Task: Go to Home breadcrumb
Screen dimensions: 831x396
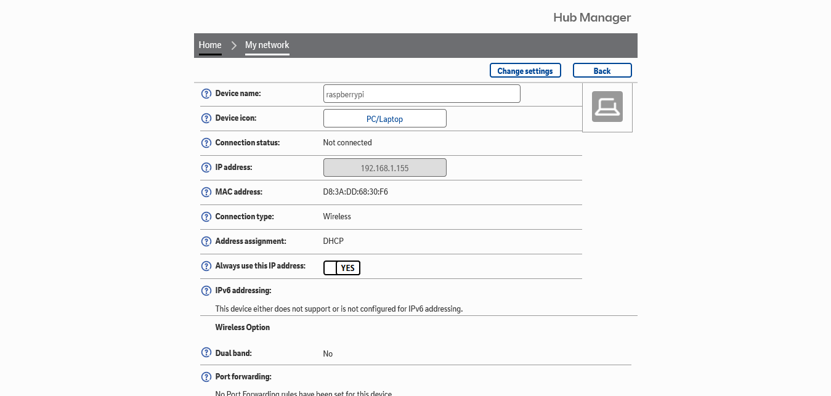Action: point(210,45)
